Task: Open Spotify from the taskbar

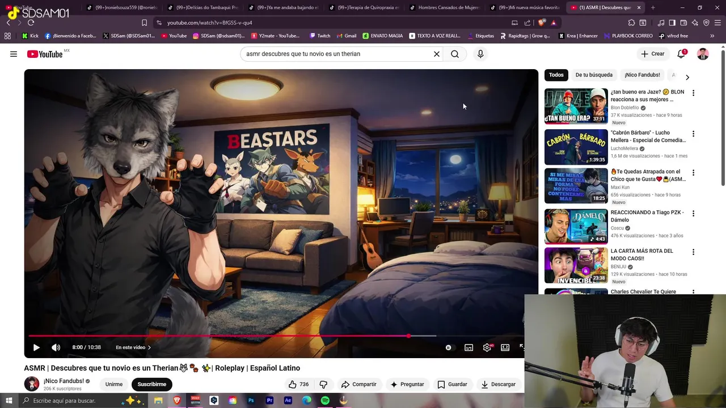Action: [325, 401]
